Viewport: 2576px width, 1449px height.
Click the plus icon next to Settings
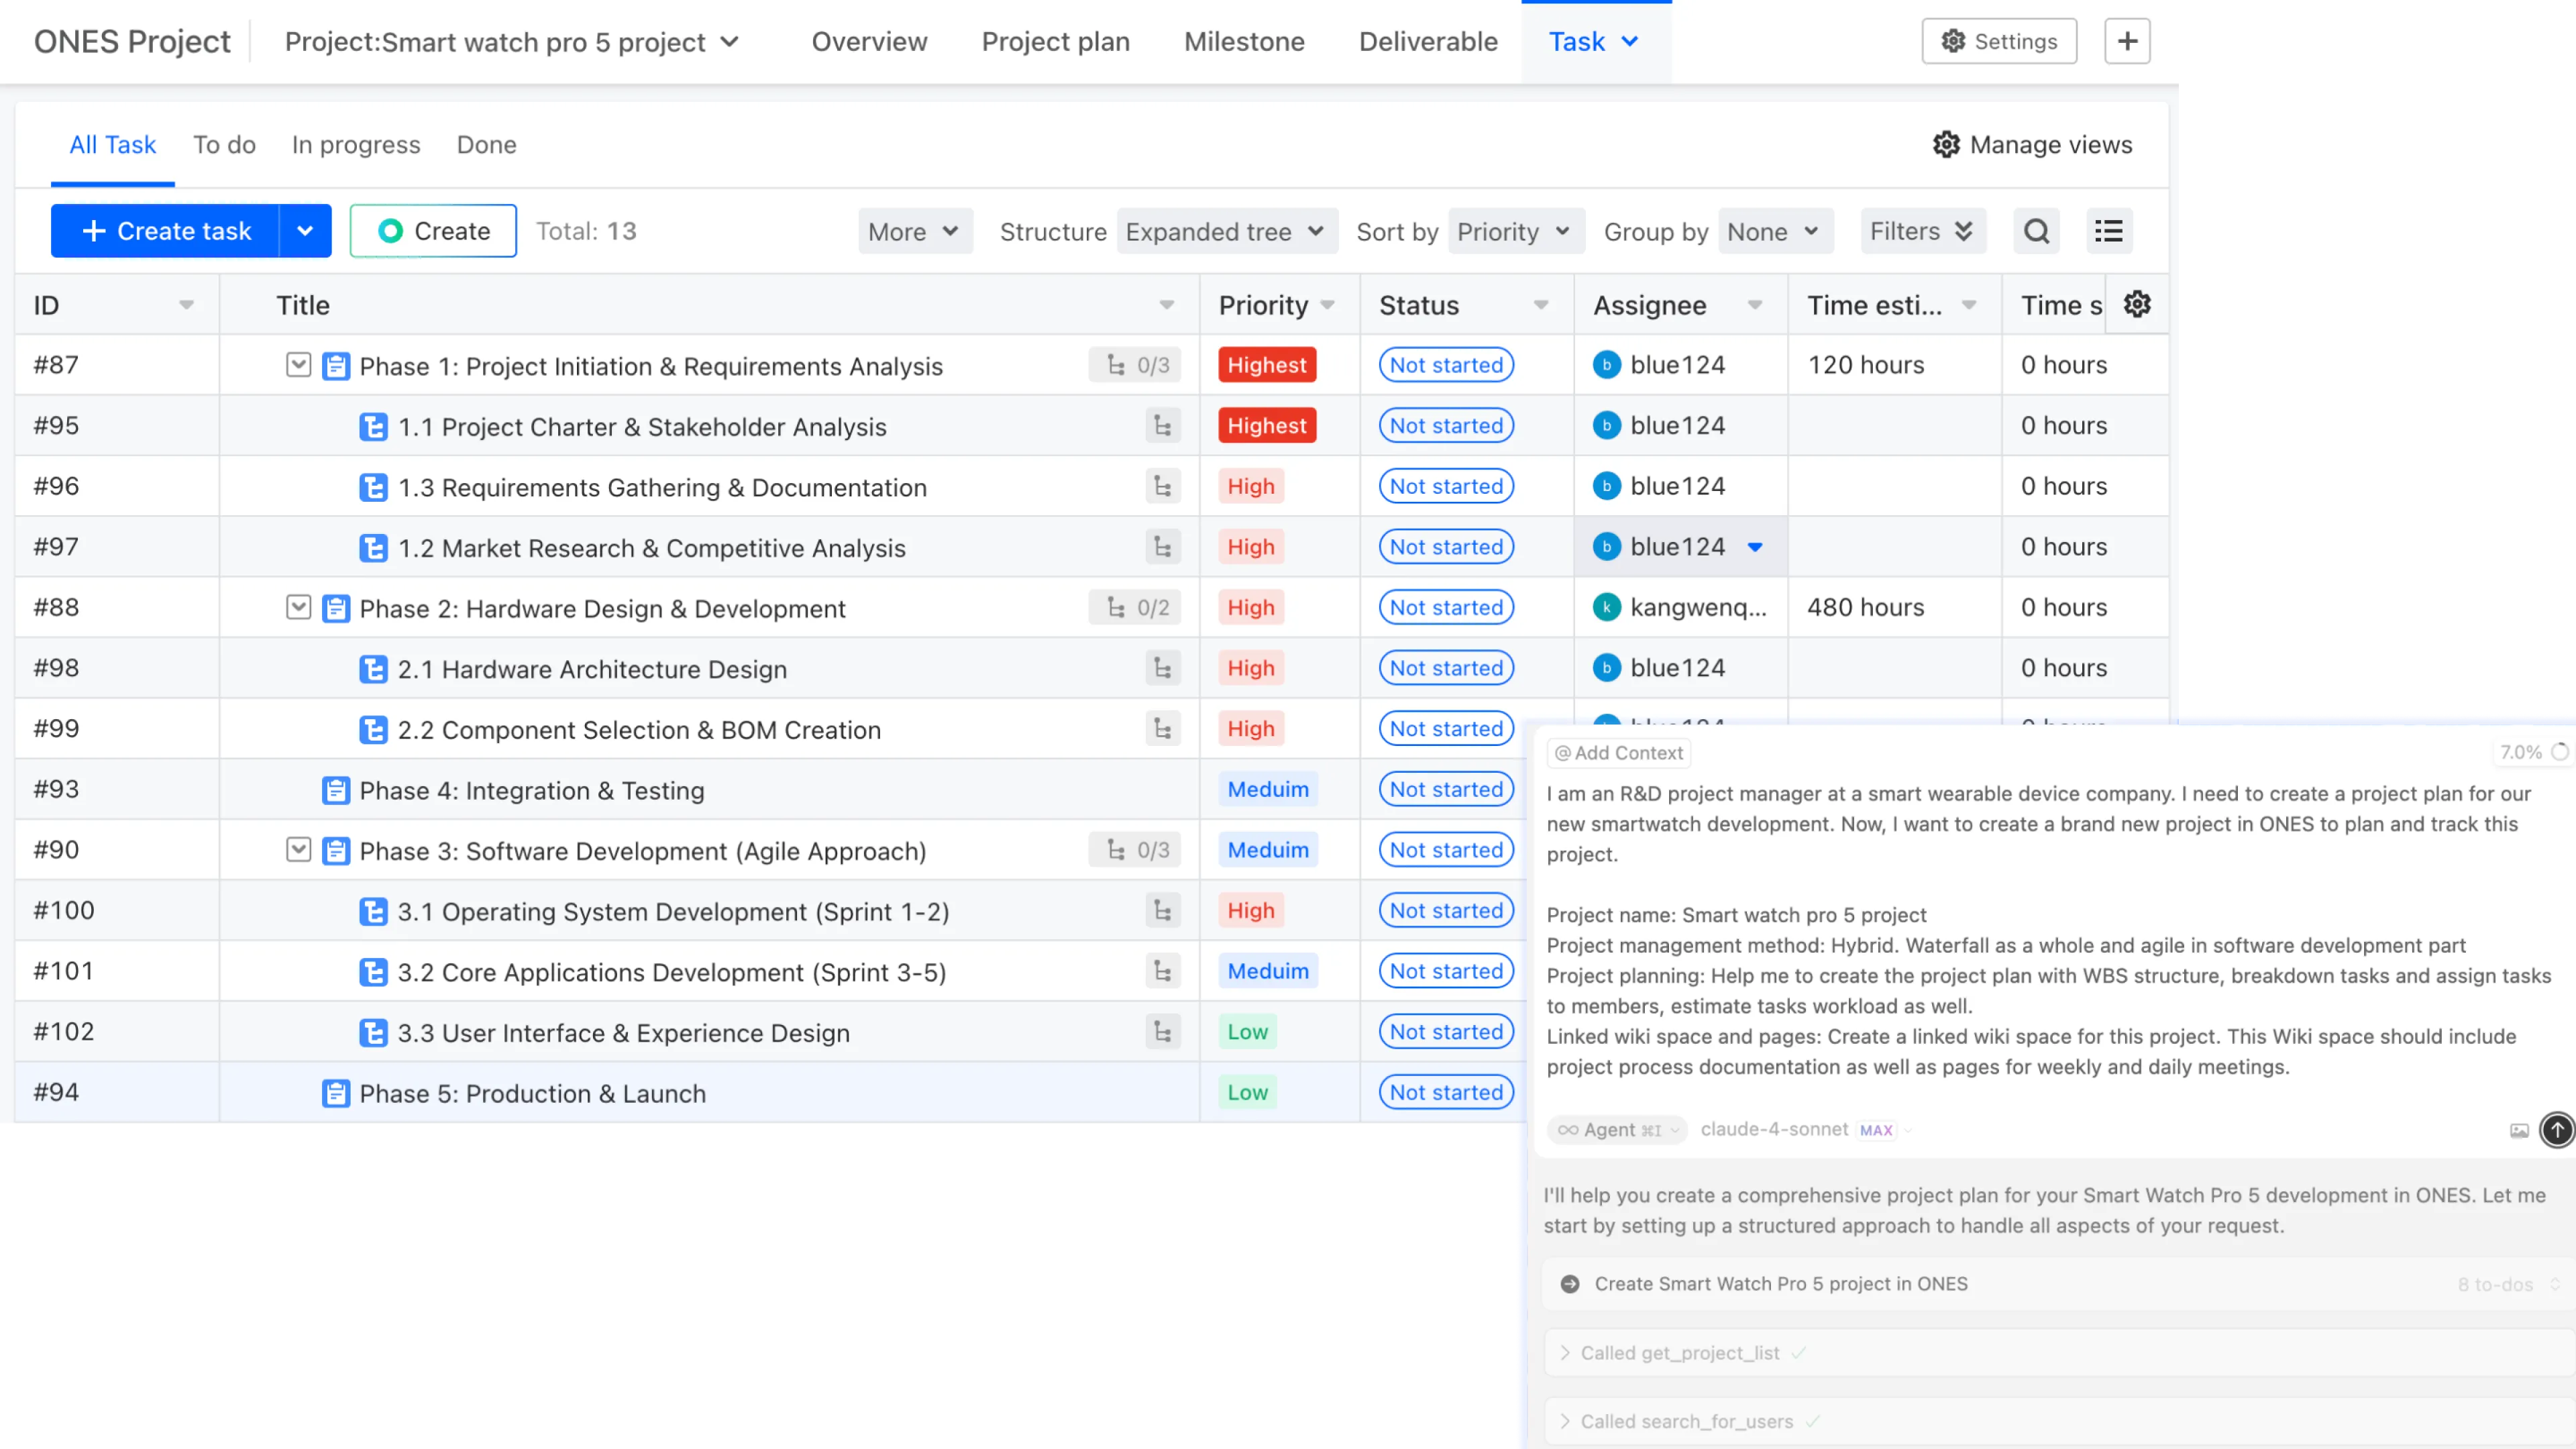click(2127, 41)
